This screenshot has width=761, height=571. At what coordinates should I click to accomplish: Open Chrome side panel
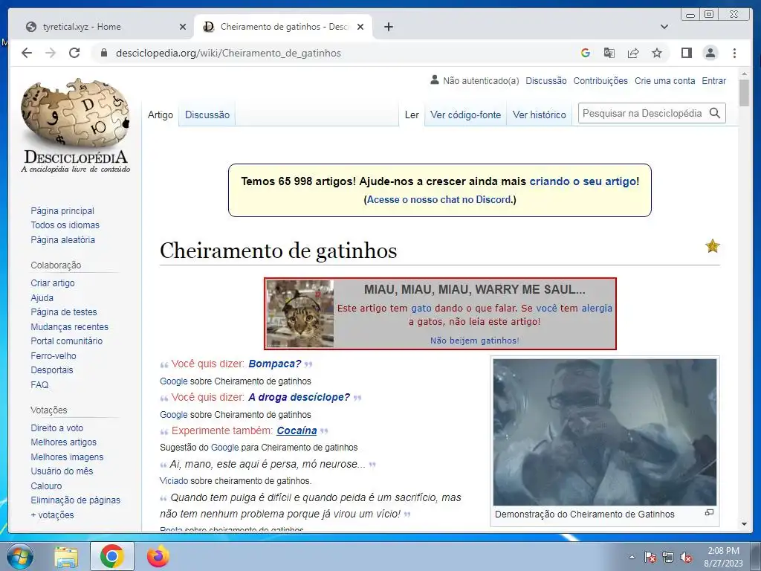(x=686, y=53)
